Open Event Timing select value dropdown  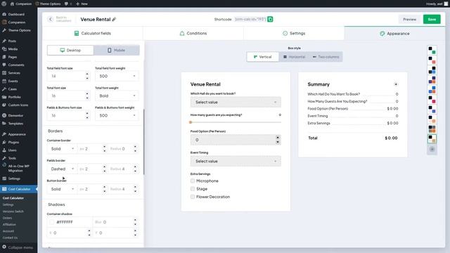click(x=236, y=161)
